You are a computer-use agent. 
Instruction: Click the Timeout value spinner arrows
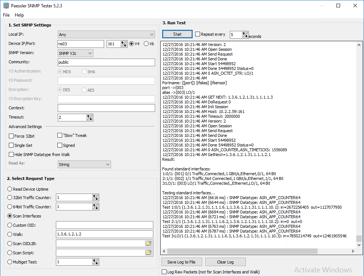click(x=90, y=117)
